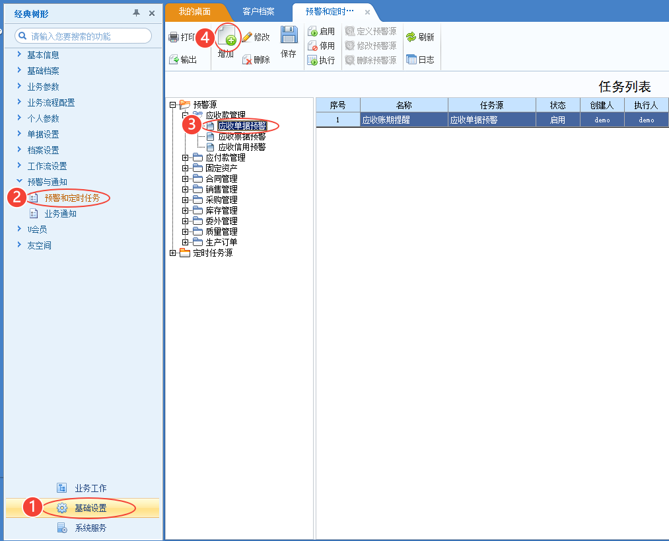Expand the 生产订单 tree folder
669x541 pixels.
[x=185, y=242]
